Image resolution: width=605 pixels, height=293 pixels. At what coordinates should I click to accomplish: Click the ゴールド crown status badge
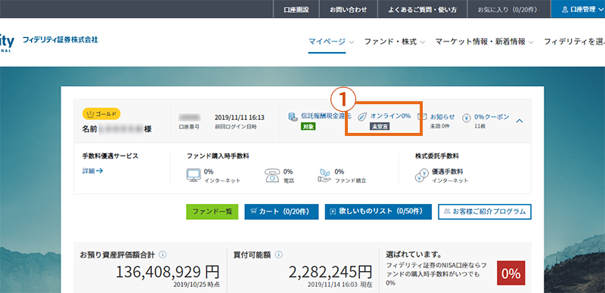(101, 113)
